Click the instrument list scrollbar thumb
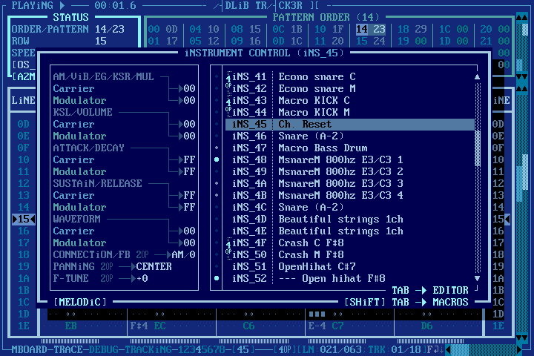534x356 pixels. [x=478, y=148]
